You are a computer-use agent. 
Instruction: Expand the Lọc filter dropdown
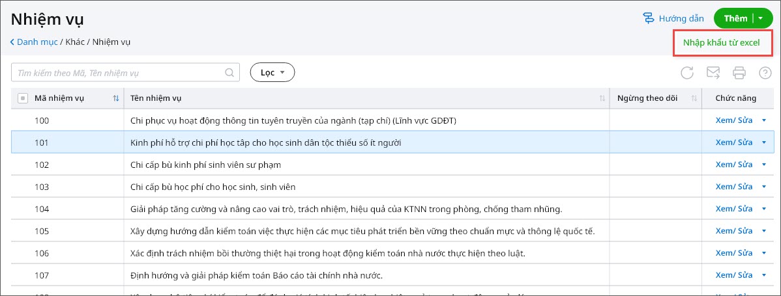point(273,73)
